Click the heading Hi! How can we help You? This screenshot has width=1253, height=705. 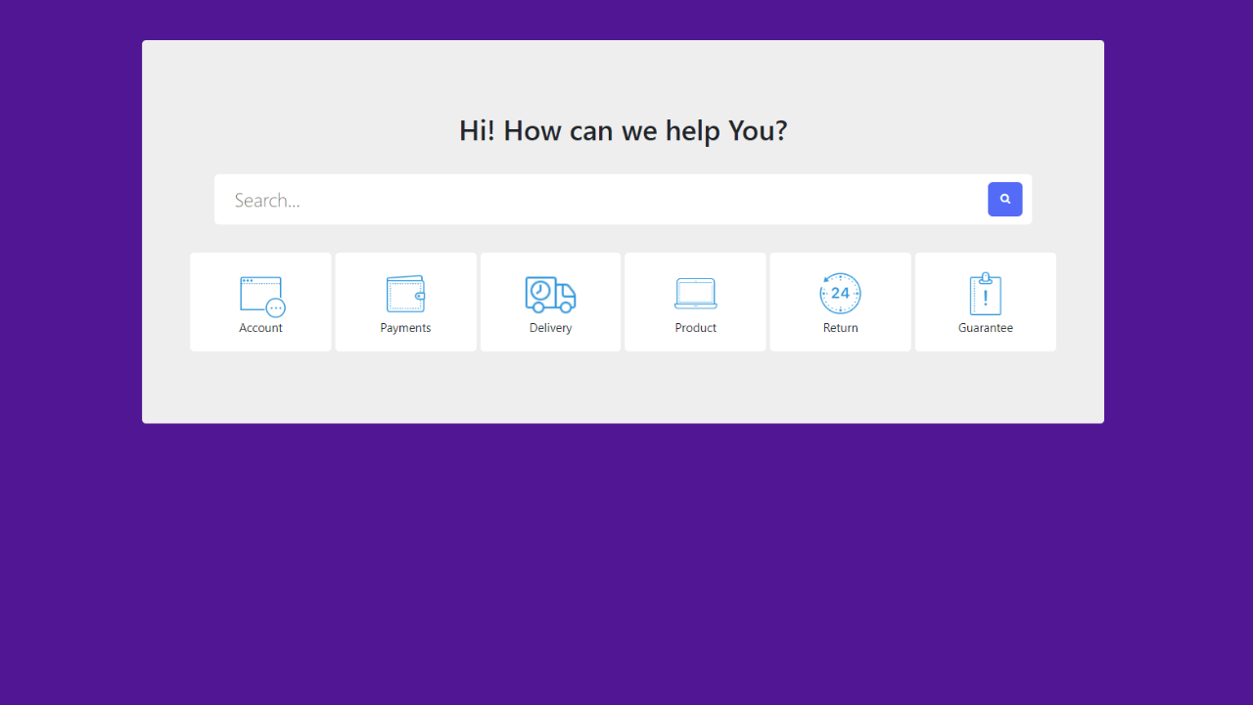[x=623, y=130]
